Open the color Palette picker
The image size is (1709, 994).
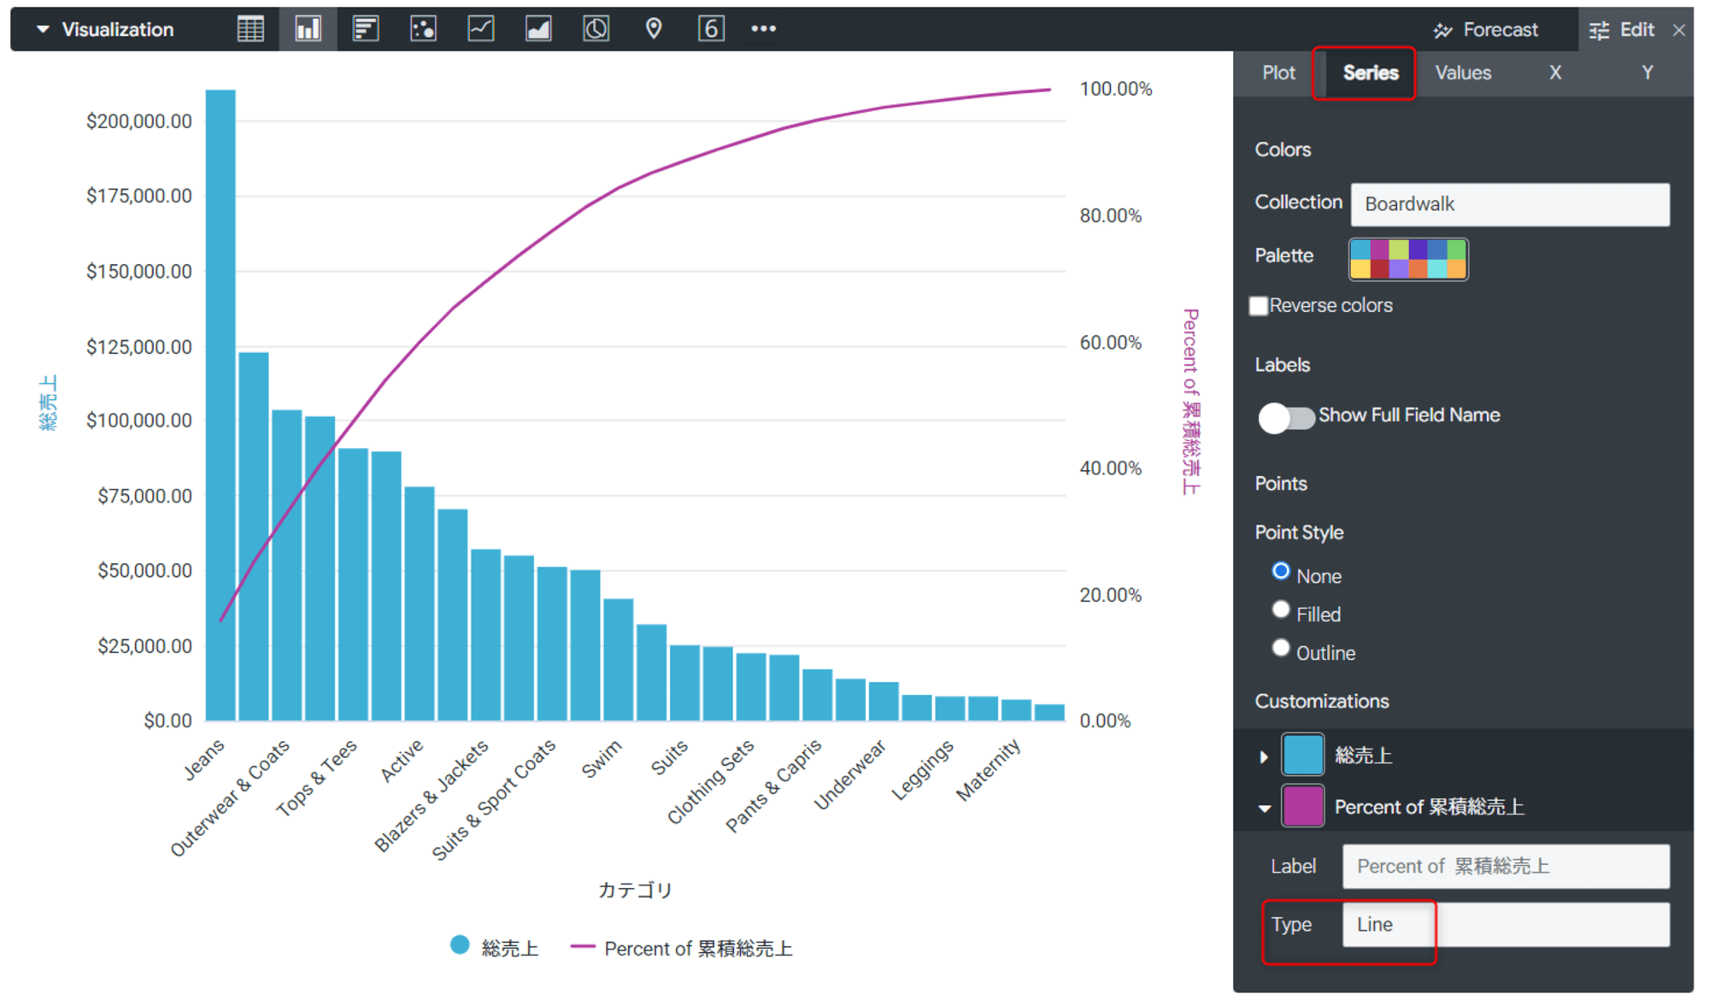coord(1408,259)
